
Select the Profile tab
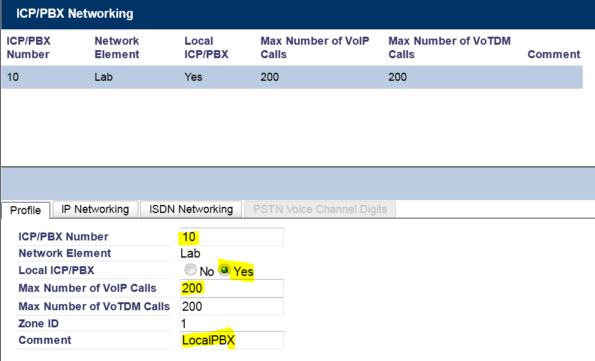coord(26,210)
